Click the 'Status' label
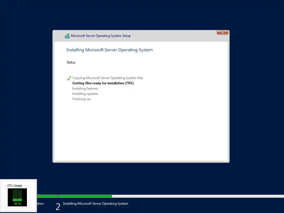This screenshot has width=284, height=213. pyautogui.click(x=71, y=62)
